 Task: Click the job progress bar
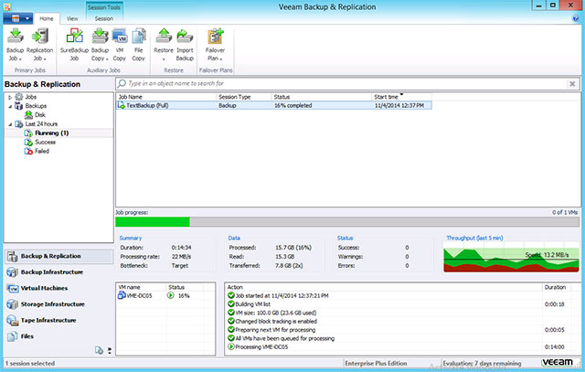click(x=346, y=221)
